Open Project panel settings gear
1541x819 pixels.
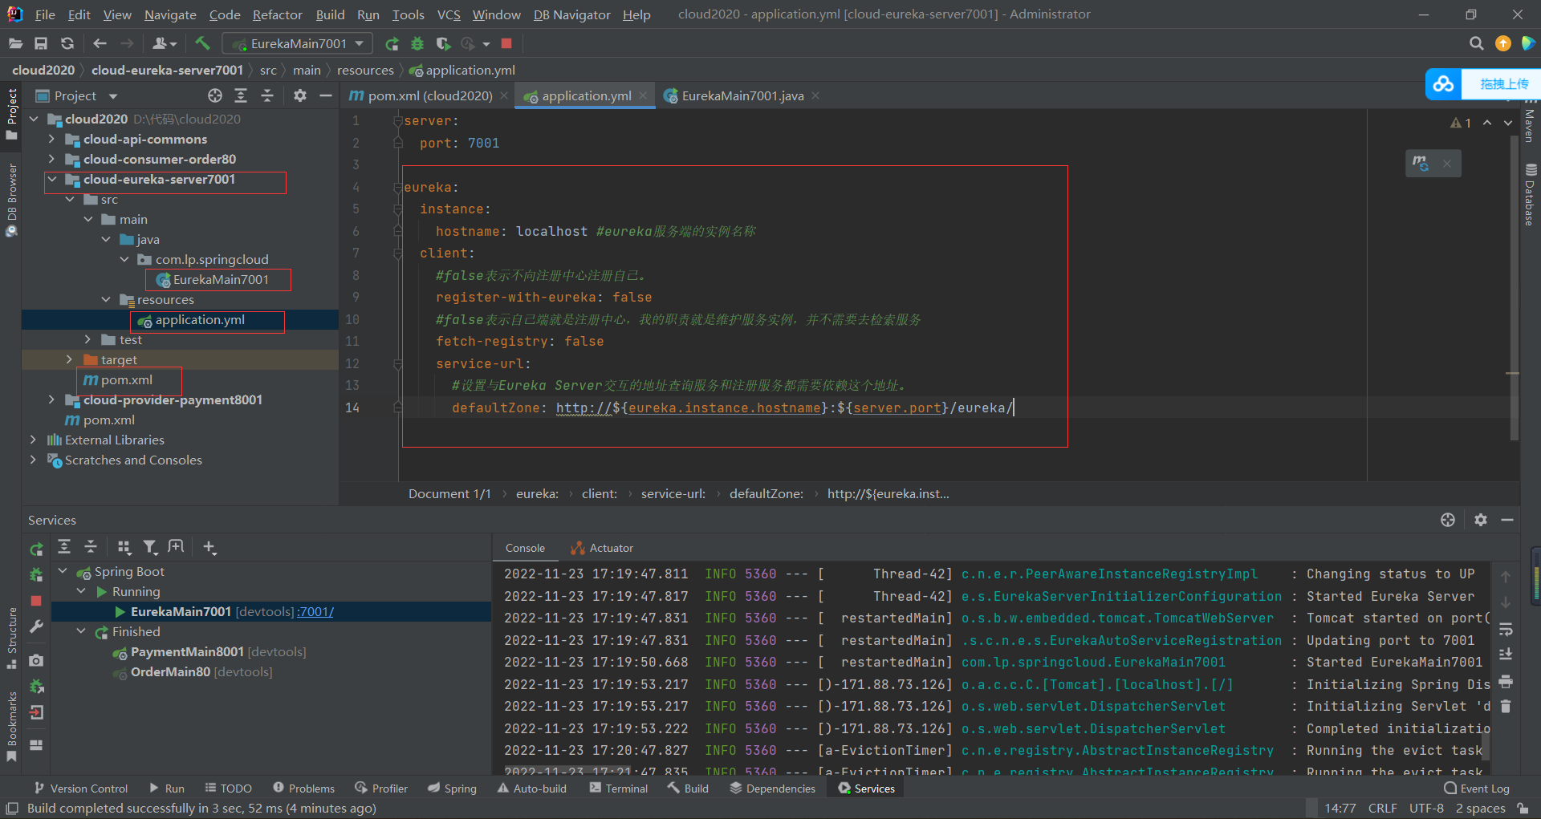299,95
